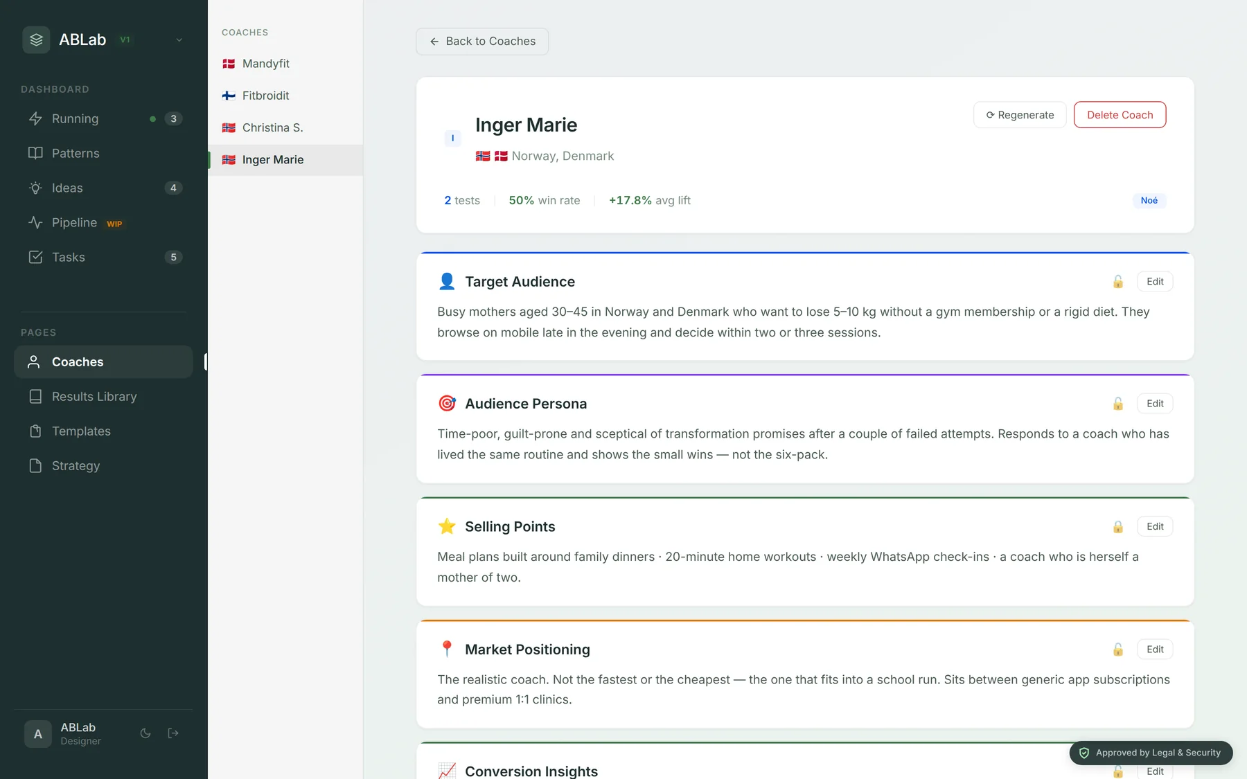Select Inger Marie in the coaches list
This screenshot has width=1247, height=779.
[x=285, y=159]
